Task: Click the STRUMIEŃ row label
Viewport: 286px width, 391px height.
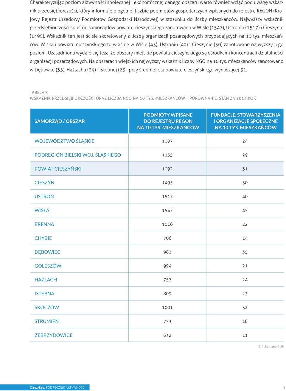Action: tap(47, 321)
